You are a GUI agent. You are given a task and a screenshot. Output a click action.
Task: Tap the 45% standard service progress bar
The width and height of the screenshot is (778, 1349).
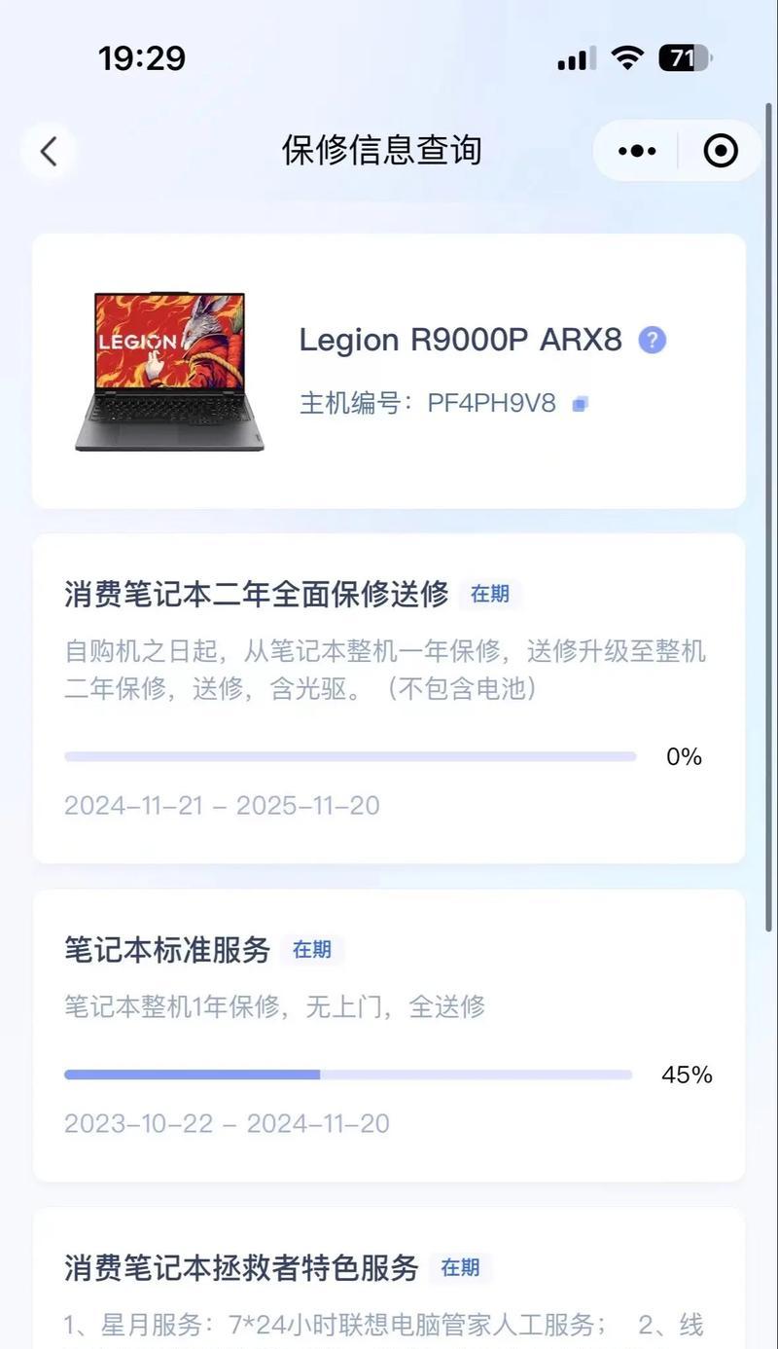[348, 1075]
